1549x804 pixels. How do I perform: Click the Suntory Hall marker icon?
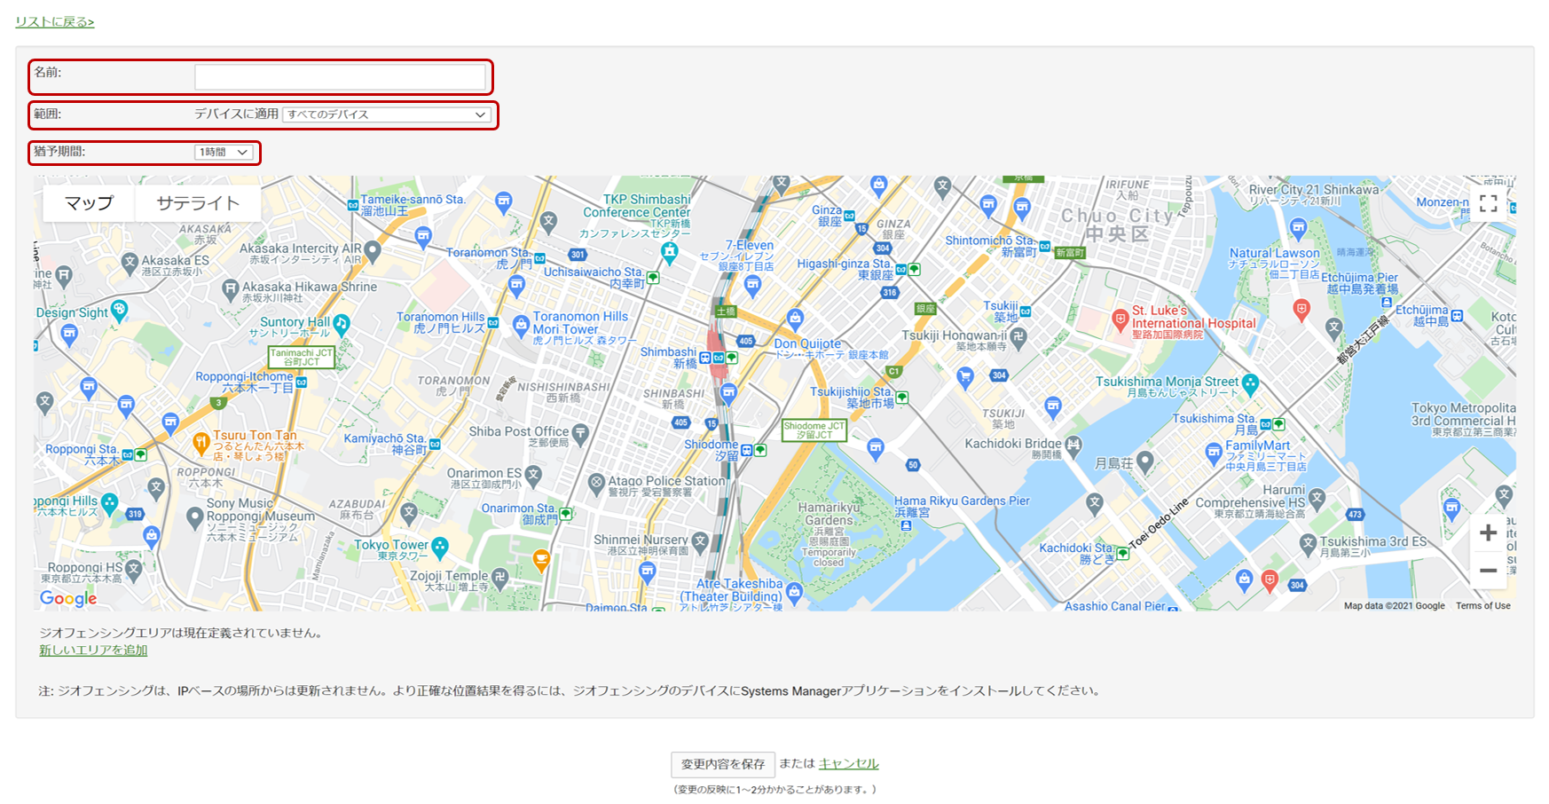(342, 324)
